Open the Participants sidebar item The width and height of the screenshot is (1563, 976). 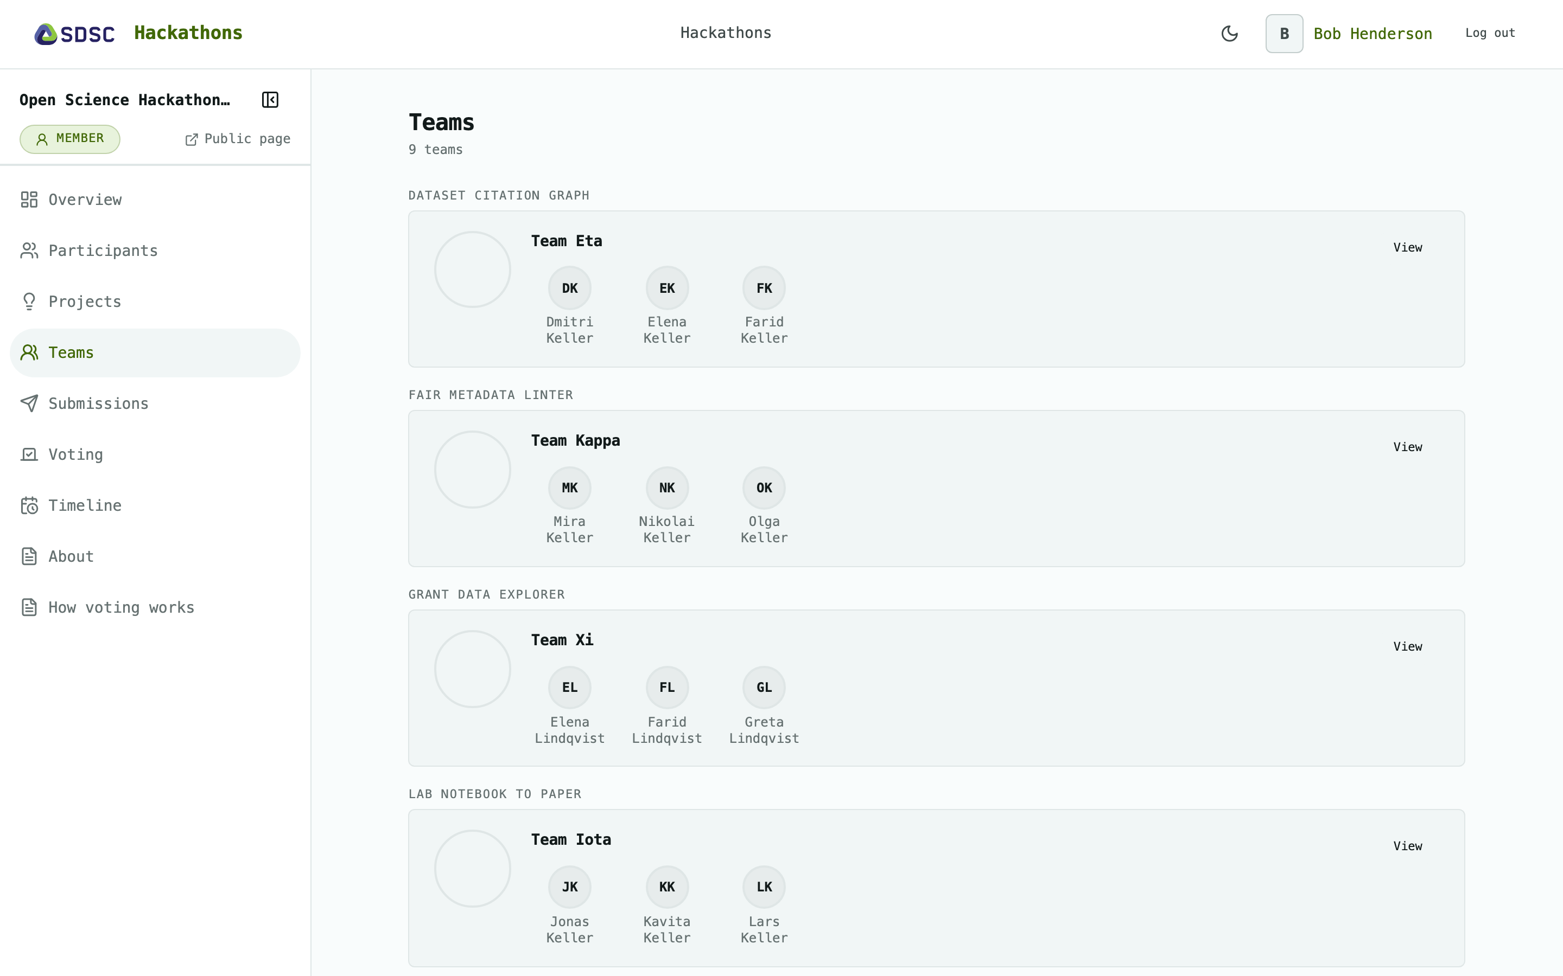[155, 251]
